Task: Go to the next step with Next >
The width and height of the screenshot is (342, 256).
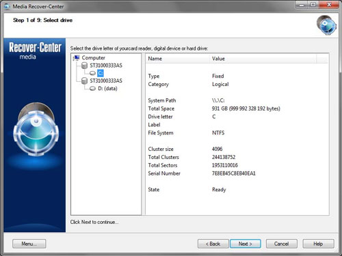Action: point(246,244)
